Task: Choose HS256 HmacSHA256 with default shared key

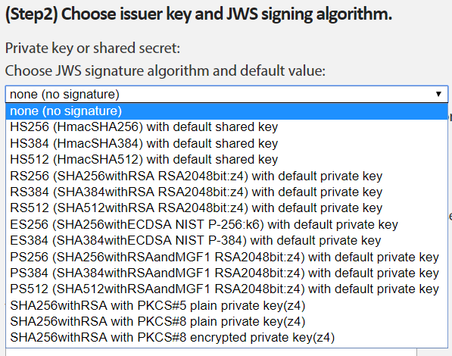Action: pyautogui.click(x=227, y=127)
